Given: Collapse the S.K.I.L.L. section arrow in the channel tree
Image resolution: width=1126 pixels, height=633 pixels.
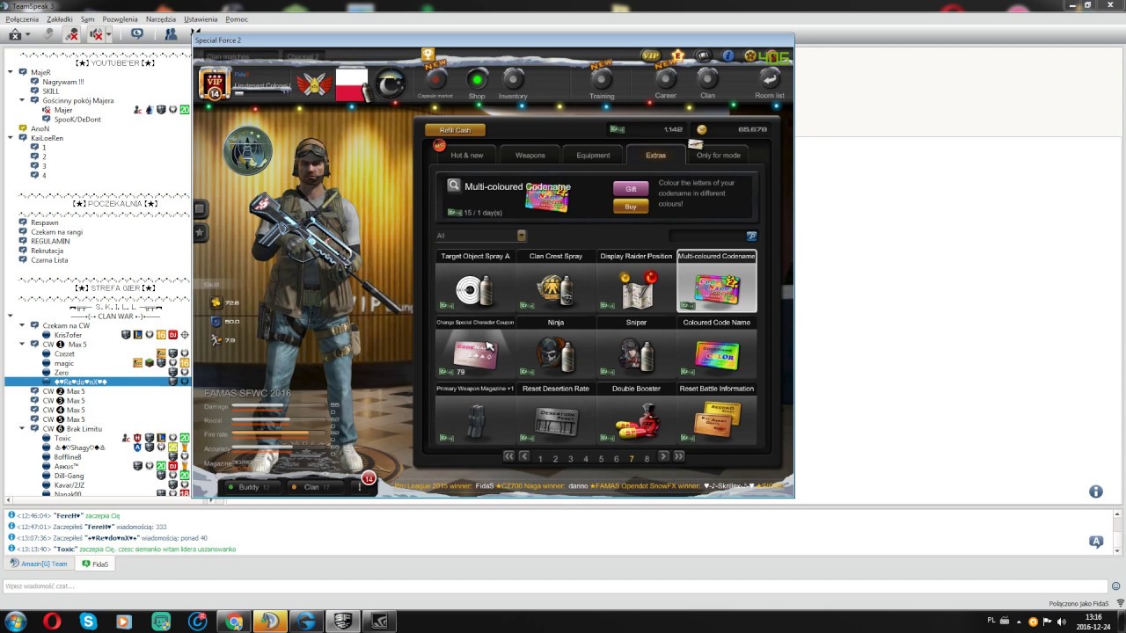Looking at the screenshot, I should pos(11,316).
